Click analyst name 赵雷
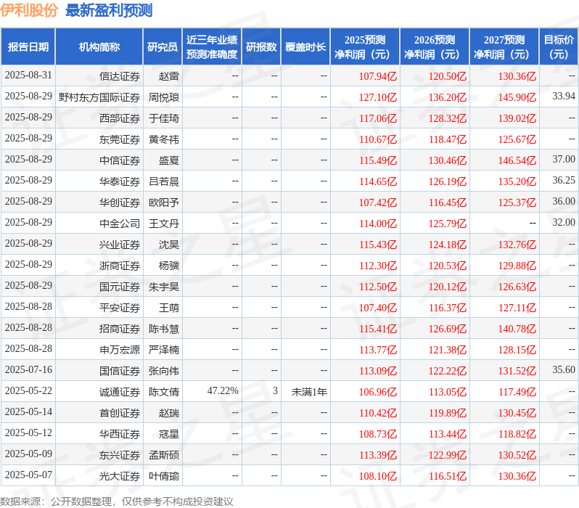This screenshot has width=579, height=508. click(169, 76)
